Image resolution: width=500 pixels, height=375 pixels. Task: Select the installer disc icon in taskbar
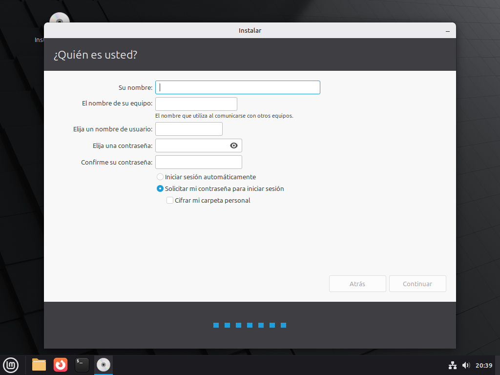point(103,365)
